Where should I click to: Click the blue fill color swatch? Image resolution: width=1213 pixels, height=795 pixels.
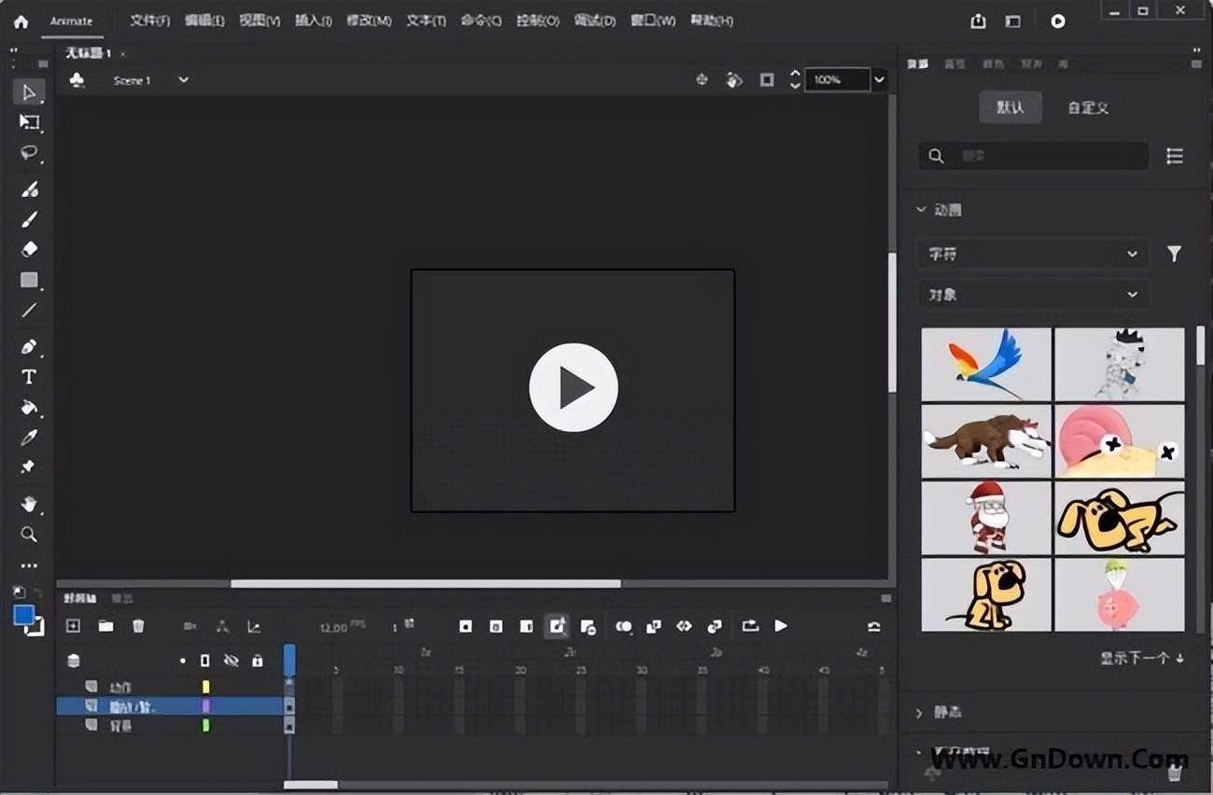(x=23, y=616)
